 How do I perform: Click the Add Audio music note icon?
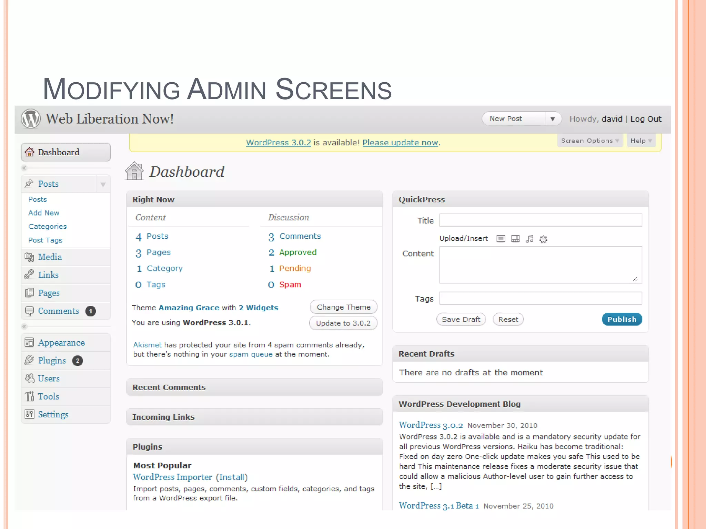click(529, 239)
